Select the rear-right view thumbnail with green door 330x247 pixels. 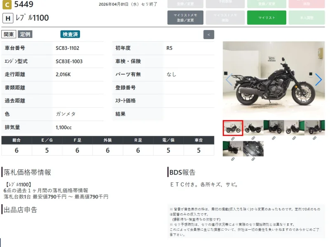point(233,149)
